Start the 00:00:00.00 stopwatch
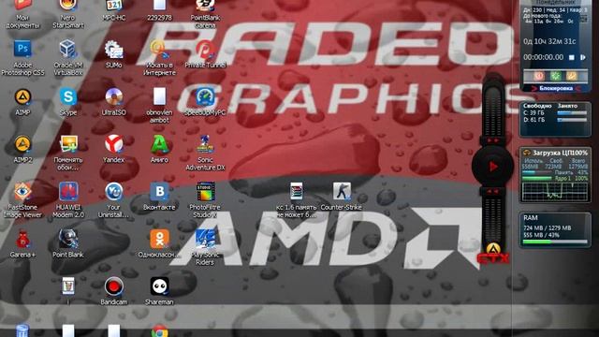This screenshot has height=337, width=599. click(x=583, y=57)
